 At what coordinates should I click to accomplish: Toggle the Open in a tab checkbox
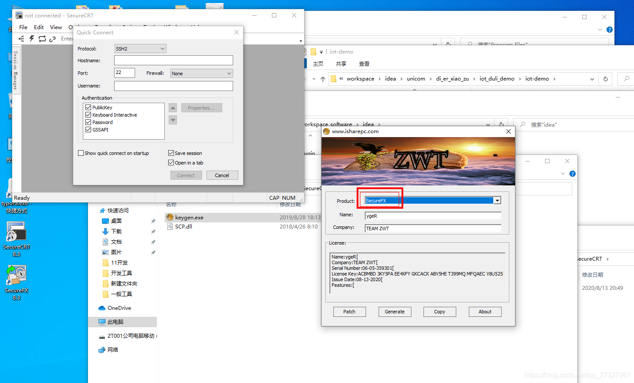click(x=171, y=163)
